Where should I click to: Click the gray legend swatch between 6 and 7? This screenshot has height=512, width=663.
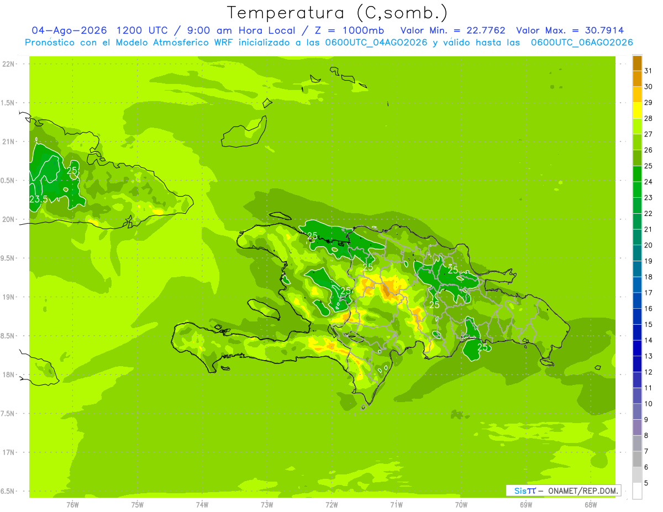637,459
